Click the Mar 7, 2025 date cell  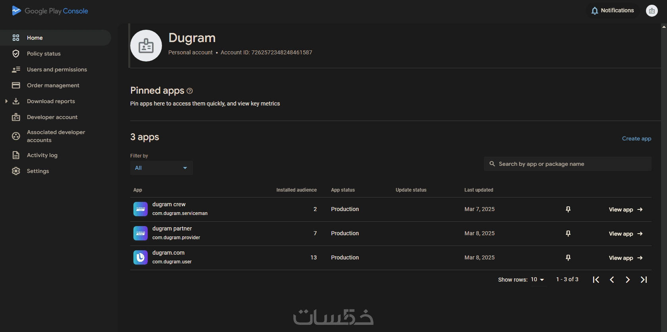pyautogui.click(x=480, y=209)
